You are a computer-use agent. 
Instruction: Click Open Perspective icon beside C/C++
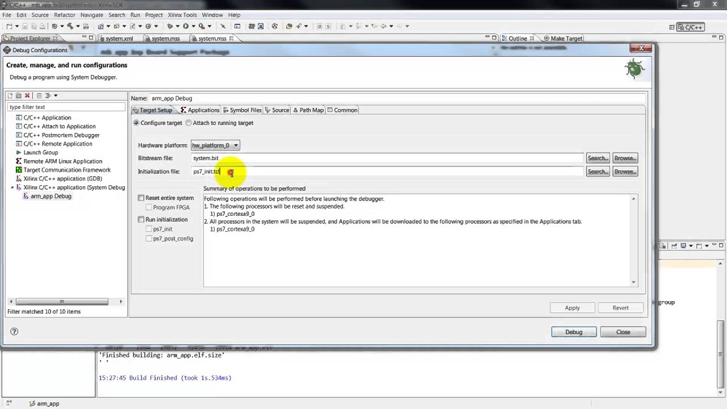tap(672, 27)
